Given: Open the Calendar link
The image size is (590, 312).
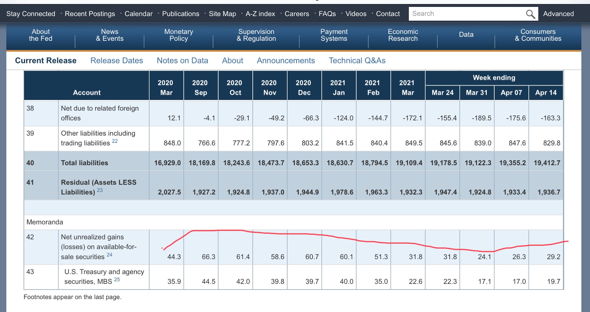Looking at the screenshot, I should point(139,14).
